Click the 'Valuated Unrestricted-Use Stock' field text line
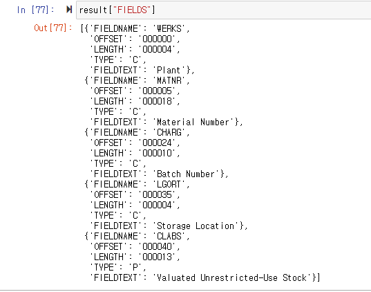The image size is (371, 292). click(x=205, y=278)
